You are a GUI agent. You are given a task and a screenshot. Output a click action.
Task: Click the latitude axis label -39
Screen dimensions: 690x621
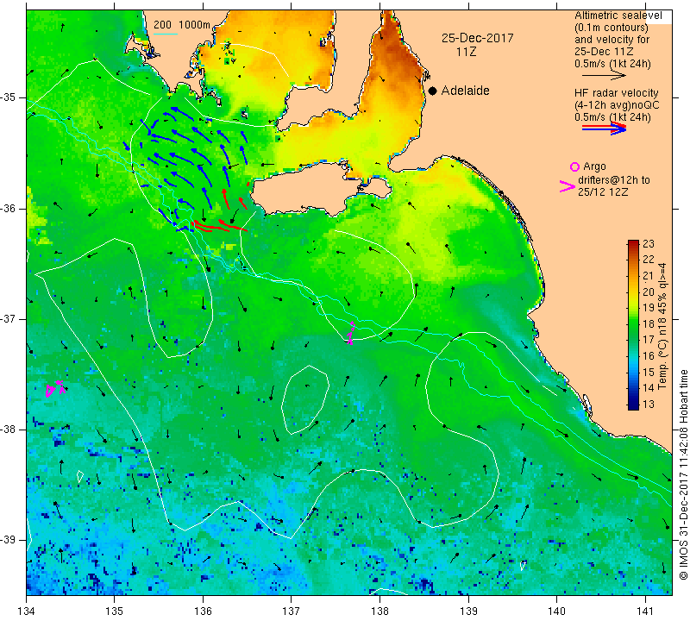click(x=9, y=540)
